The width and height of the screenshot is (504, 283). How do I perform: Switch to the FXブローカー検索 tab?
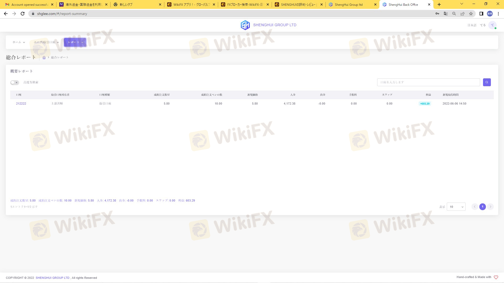coord(245,5)
